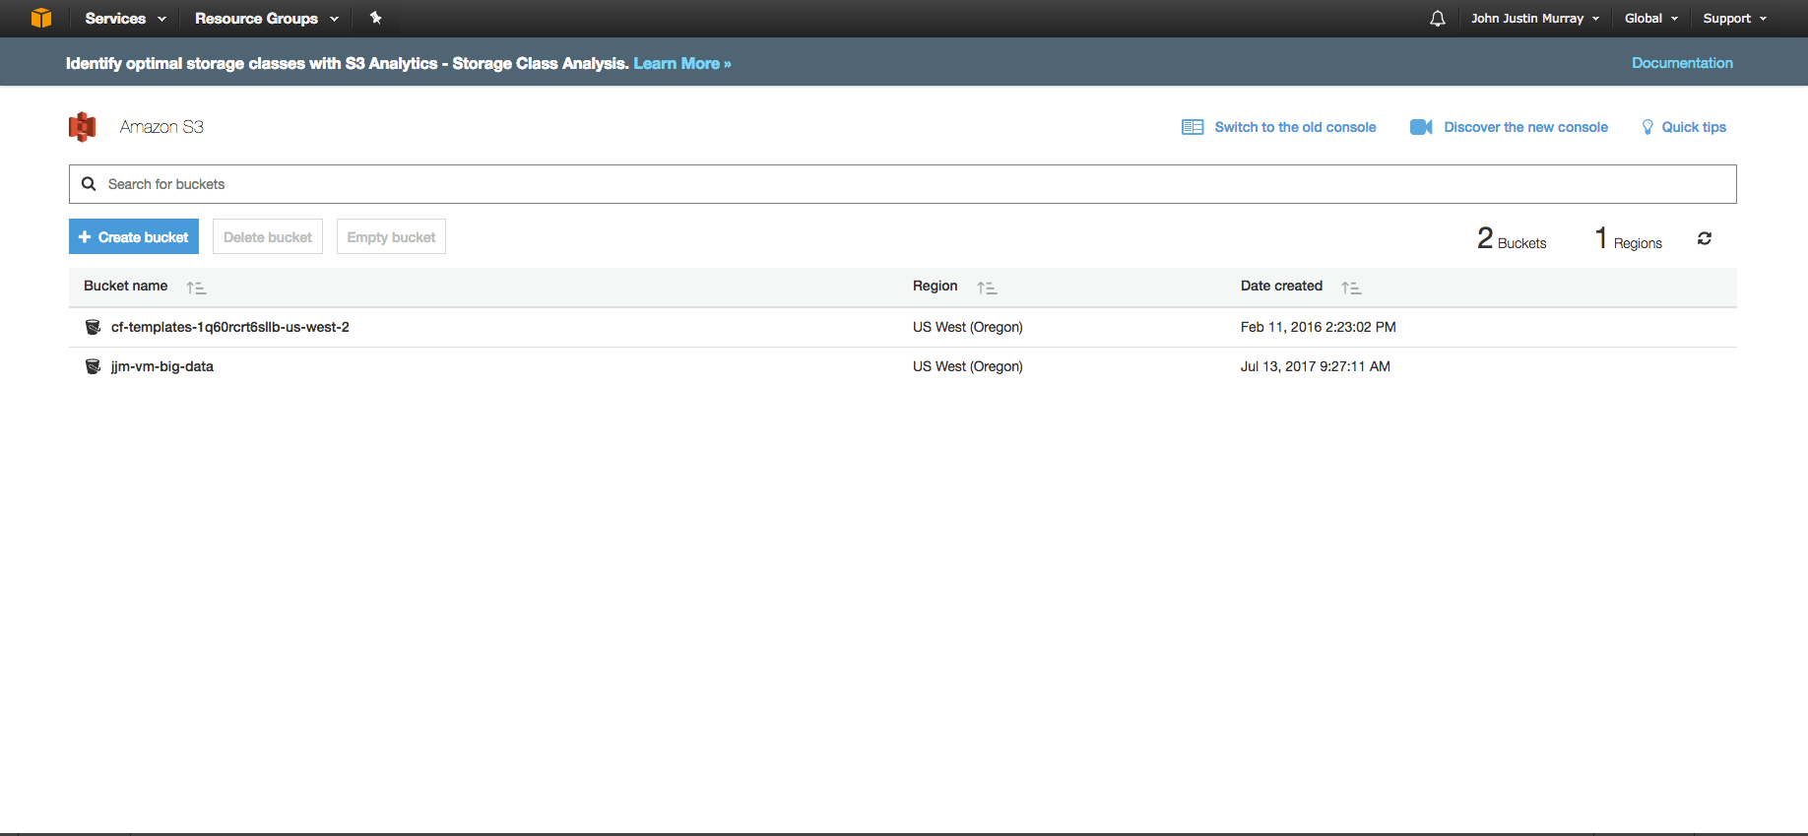Expand the Resource Groups dropdown

pyautogui.click(x=266, y=19)
